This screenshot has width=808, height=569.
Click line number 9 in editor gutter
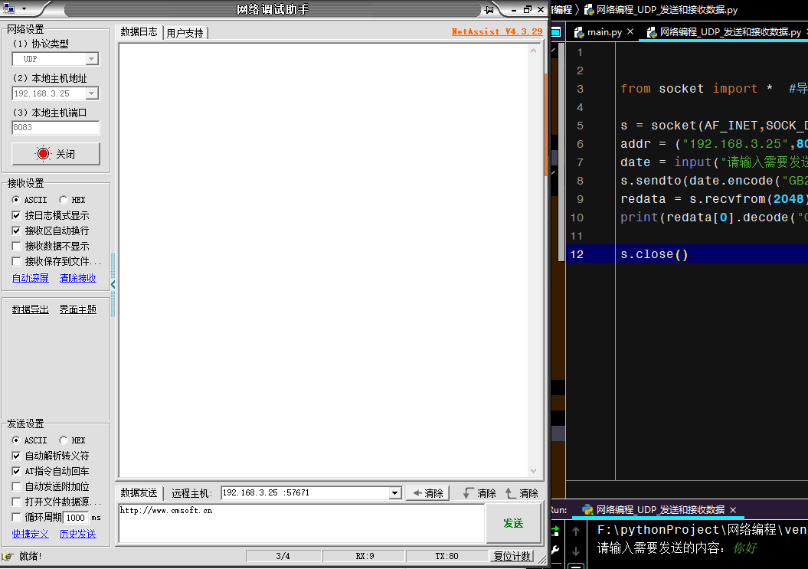coord(580,199)
